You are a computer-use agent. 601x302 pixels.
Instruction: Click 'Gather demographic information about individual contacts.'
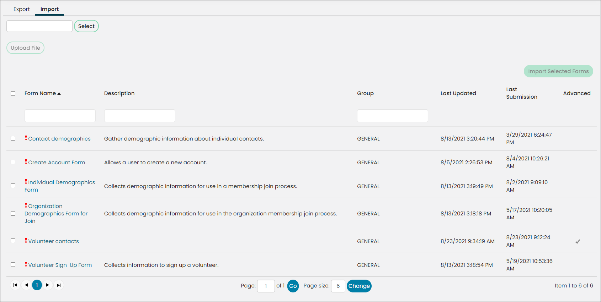(x=184, y=139)
